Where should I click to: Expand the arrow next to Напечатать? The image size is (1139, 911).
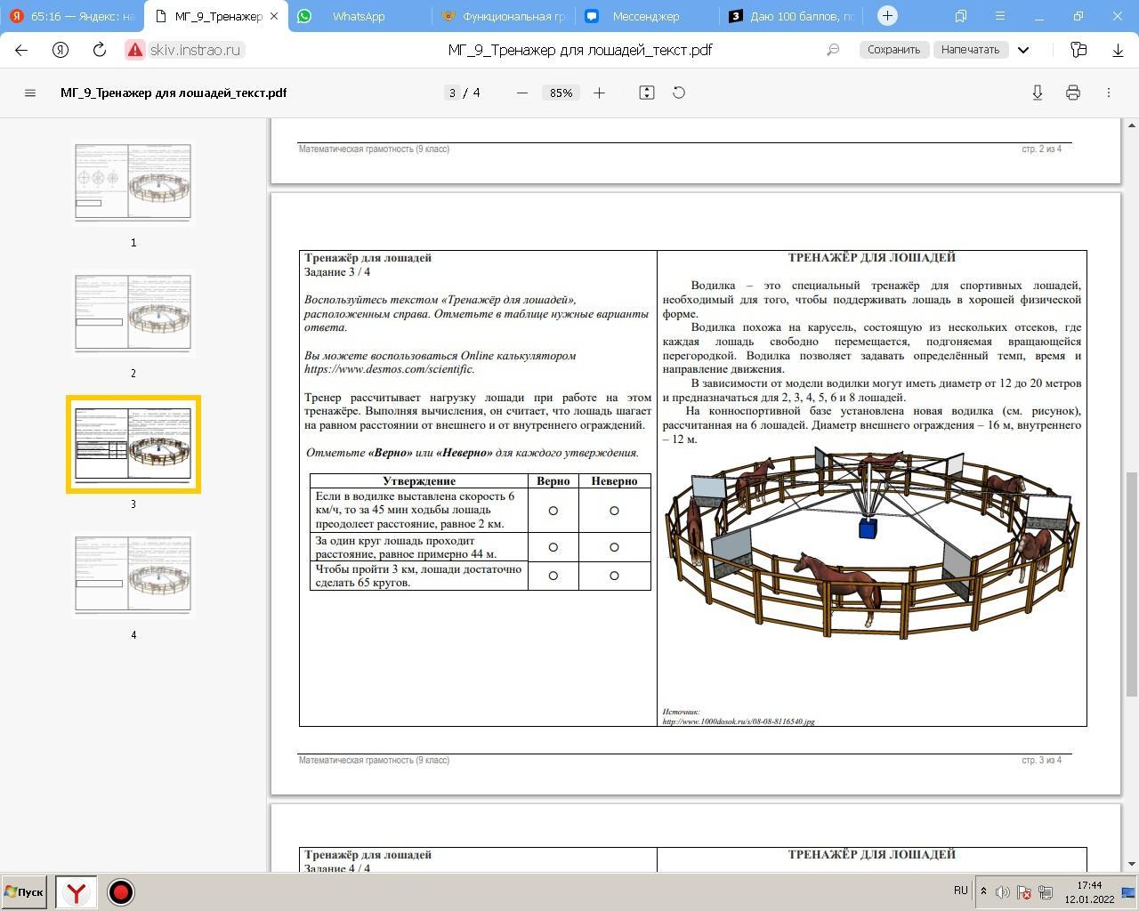[1023, 50]
